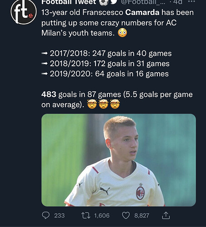Screen dimensions: 206x227
Task: Click the reply speech bubble icon
Action: 45,215
